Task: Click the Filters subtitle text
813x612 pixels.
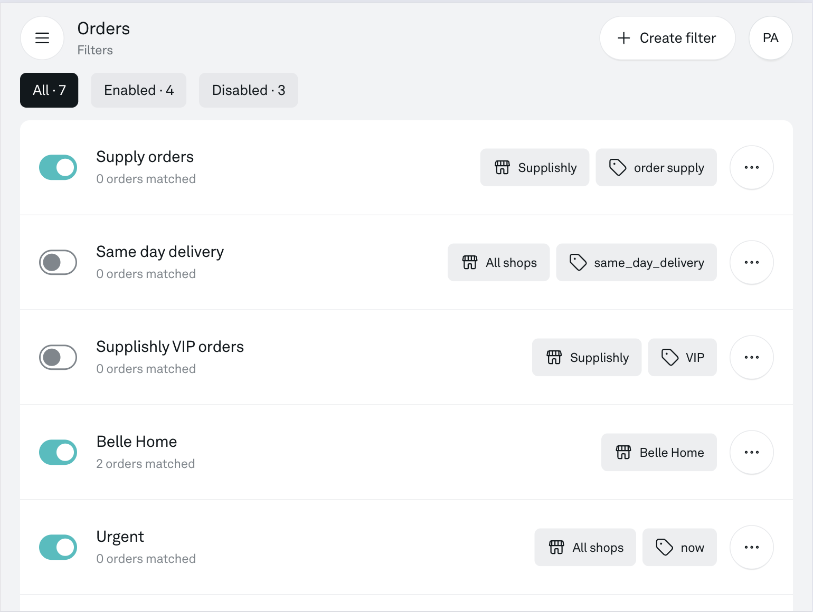Action: [x=95, y=50]
